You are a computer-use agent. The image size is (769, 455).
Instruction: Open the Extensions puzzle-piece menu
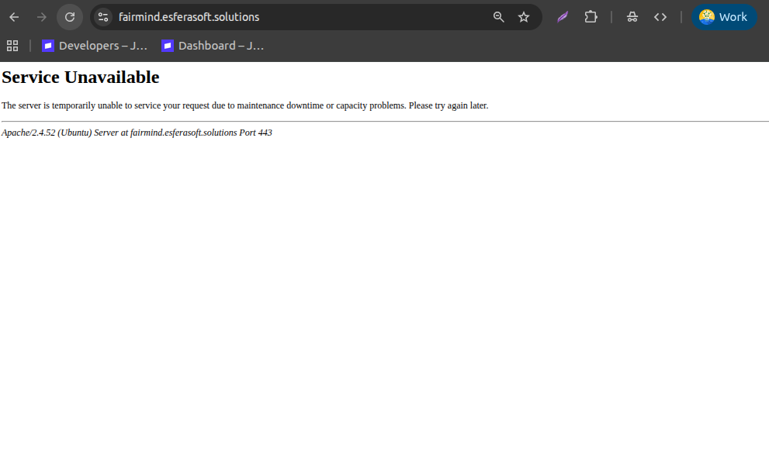coord(591,17)
